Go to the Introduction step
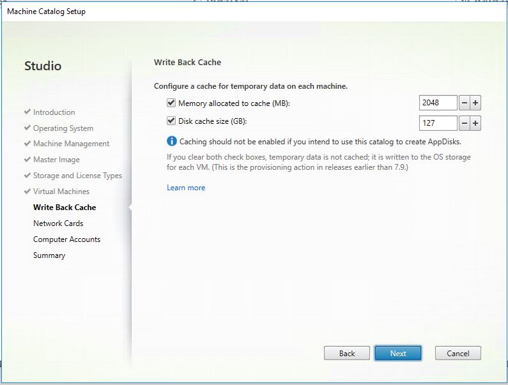This screenshot has height=385, width=508. tap(54, 112)
